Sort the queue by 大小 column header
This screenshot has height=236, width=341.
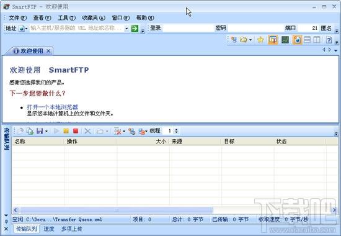(x=143, y=142)
